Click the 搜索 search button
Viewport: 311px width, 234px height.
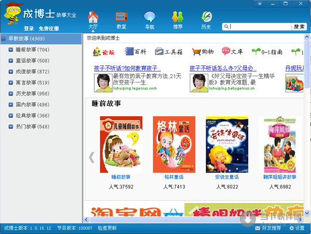[299, 26]
